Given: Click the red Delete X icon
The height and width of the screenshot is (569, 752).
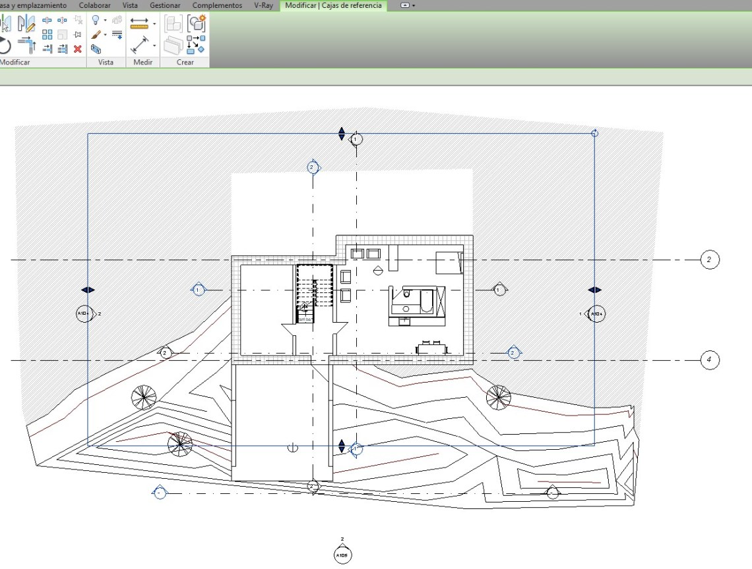Looking at the screenshot, I should click(x=78, y=49).
